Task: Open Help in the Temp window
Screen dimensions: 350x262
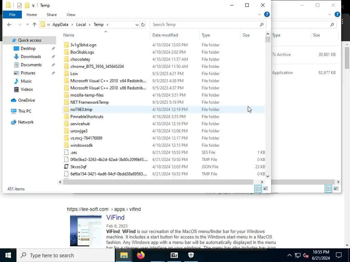Action: [267, 14]
